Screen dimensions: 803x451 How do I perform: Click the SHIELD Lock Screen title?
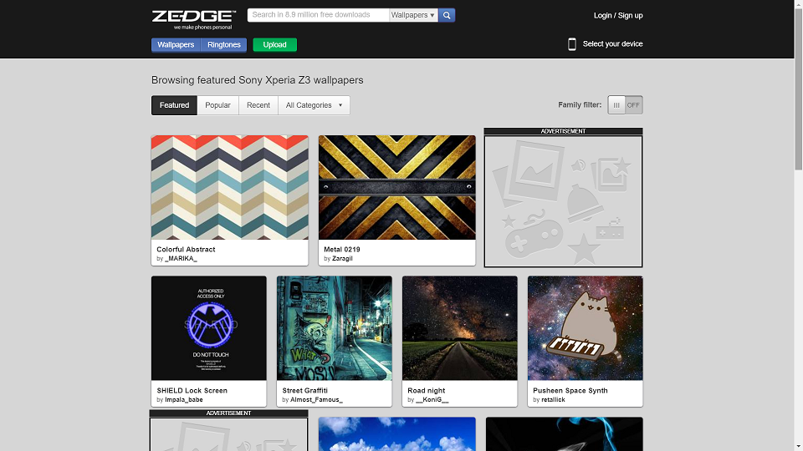(x=192, y=391)
